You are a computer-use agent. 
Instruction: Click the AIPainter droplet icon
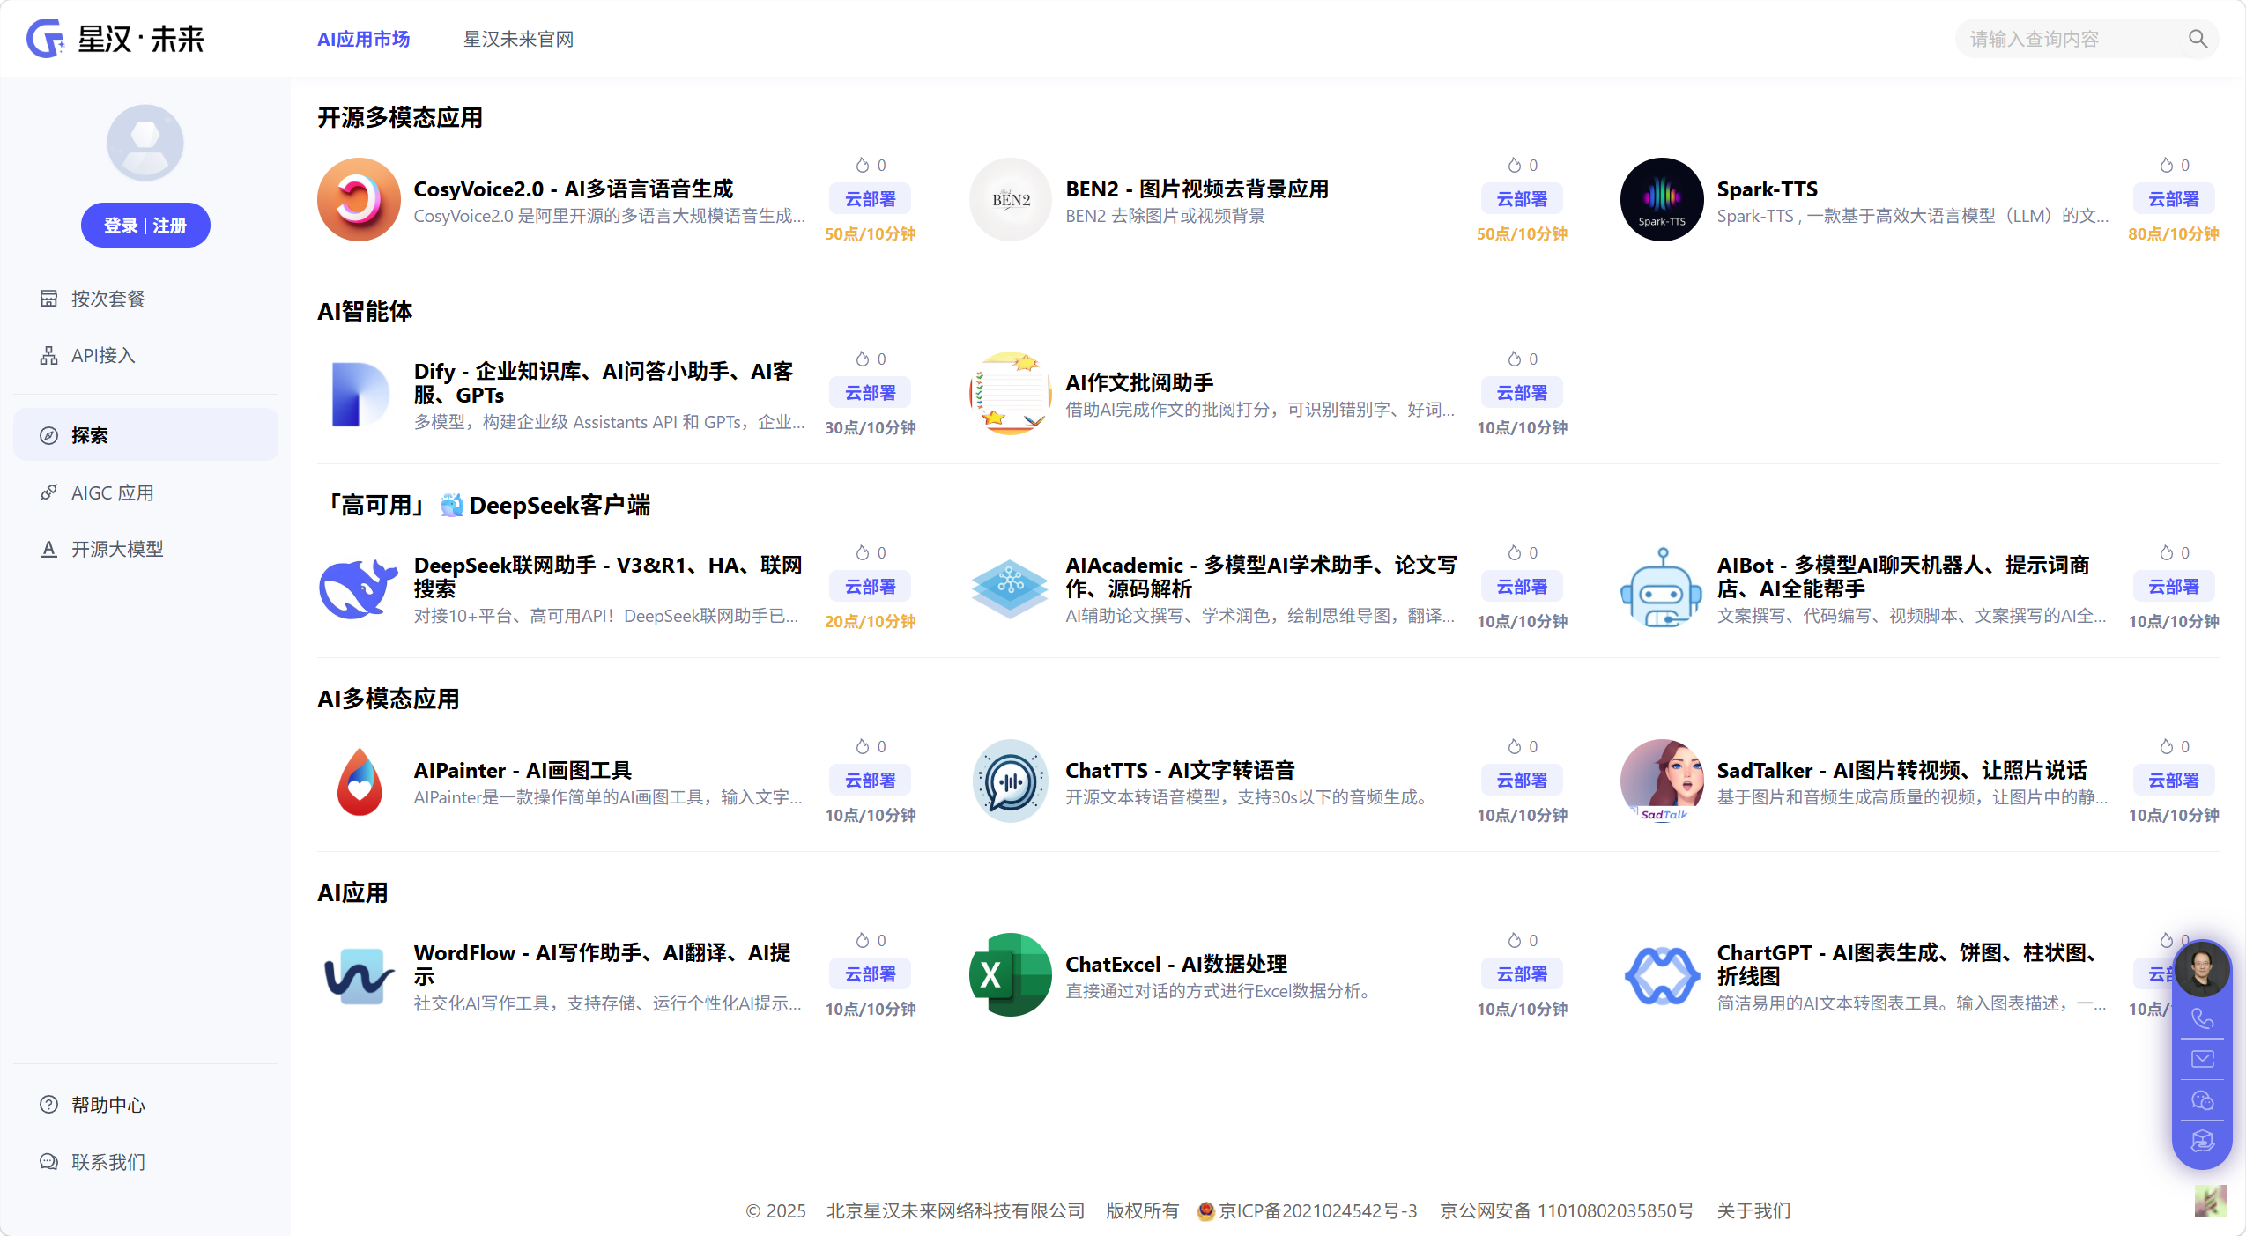[x=359, y=781]
